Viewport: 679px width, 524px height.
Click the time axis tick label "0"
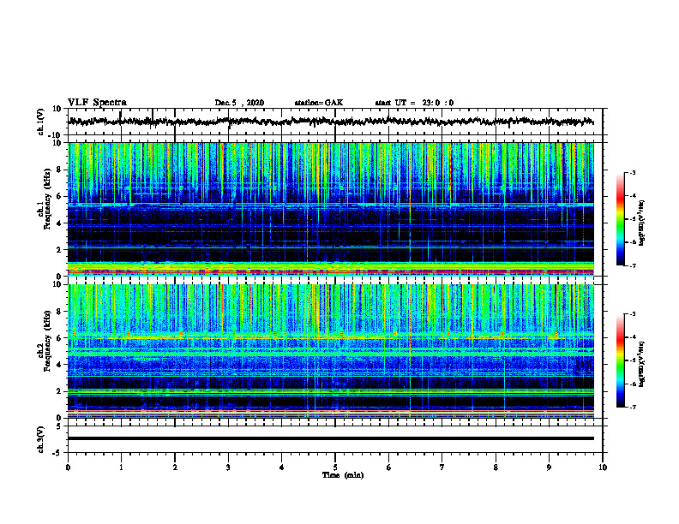click(x=68, y=467)
